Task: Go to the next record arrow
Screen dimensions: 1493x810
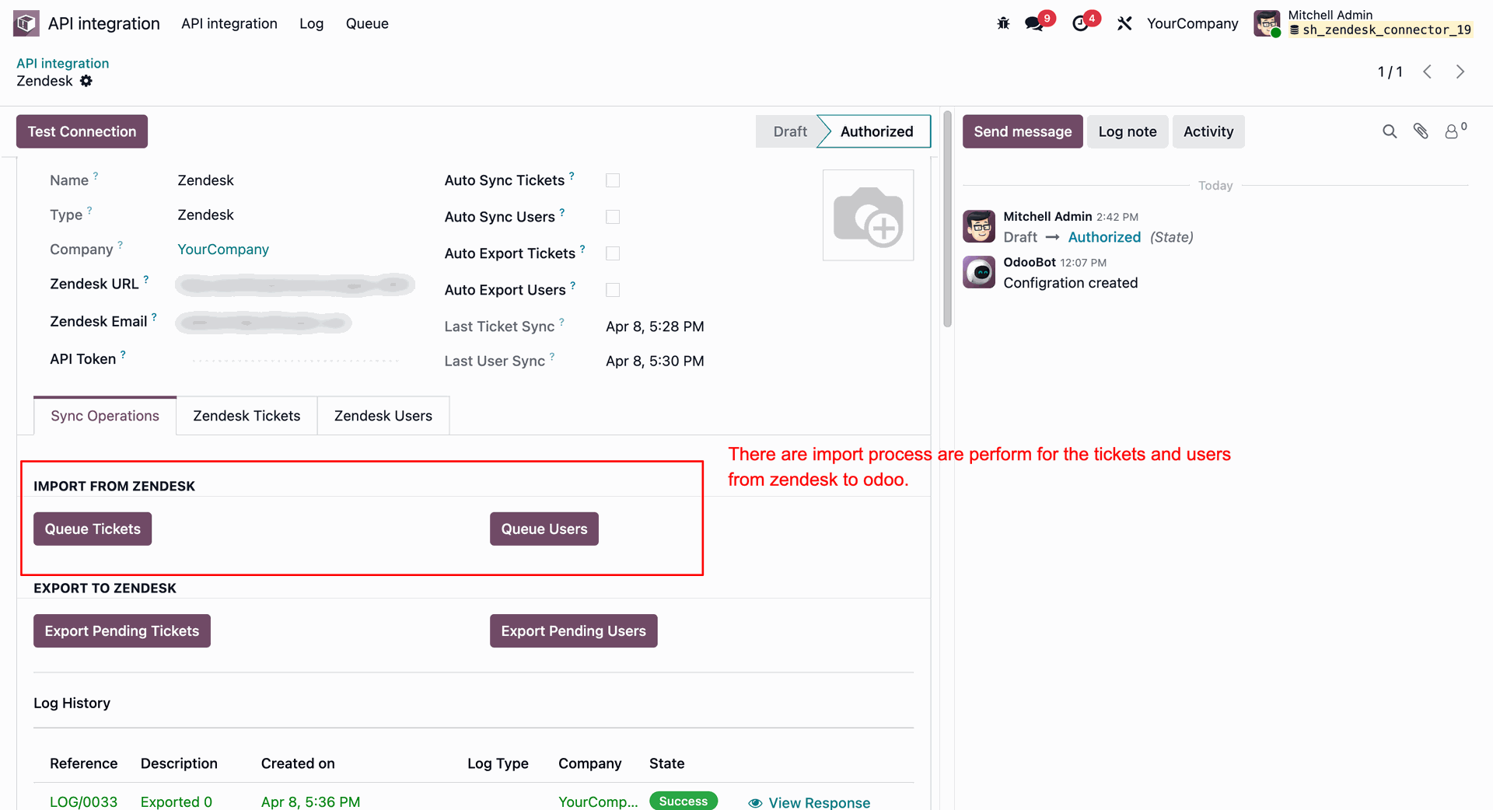Action: [x=1460, y=72]
